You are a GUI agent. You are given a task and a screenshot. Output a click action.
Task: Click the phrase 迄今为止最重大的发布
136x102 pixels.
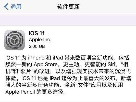point(88,78)
